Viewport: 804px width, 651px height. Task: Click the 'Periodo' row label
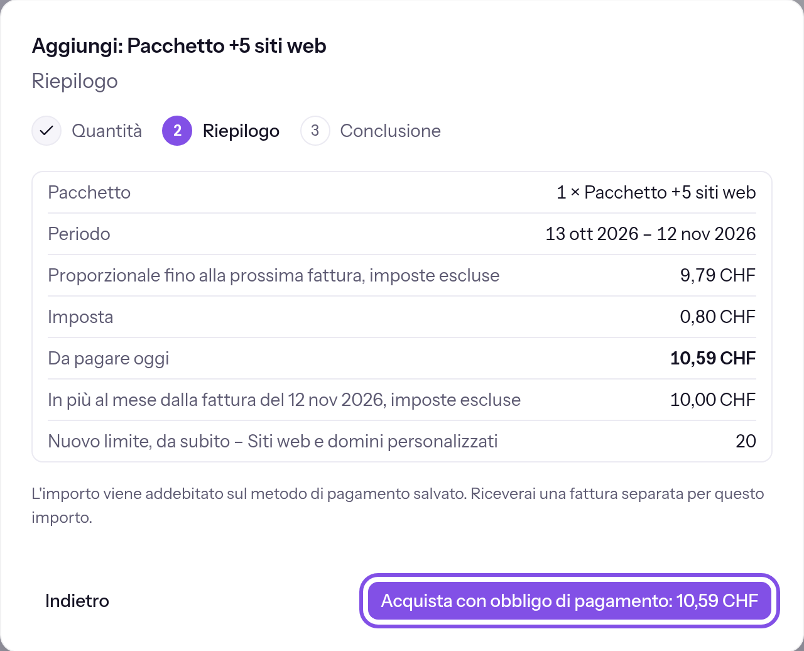[x=79, y=234]
